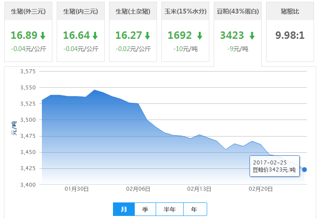Click the 16.27 price value
The image size is (321, 219).
click(129, 35)
